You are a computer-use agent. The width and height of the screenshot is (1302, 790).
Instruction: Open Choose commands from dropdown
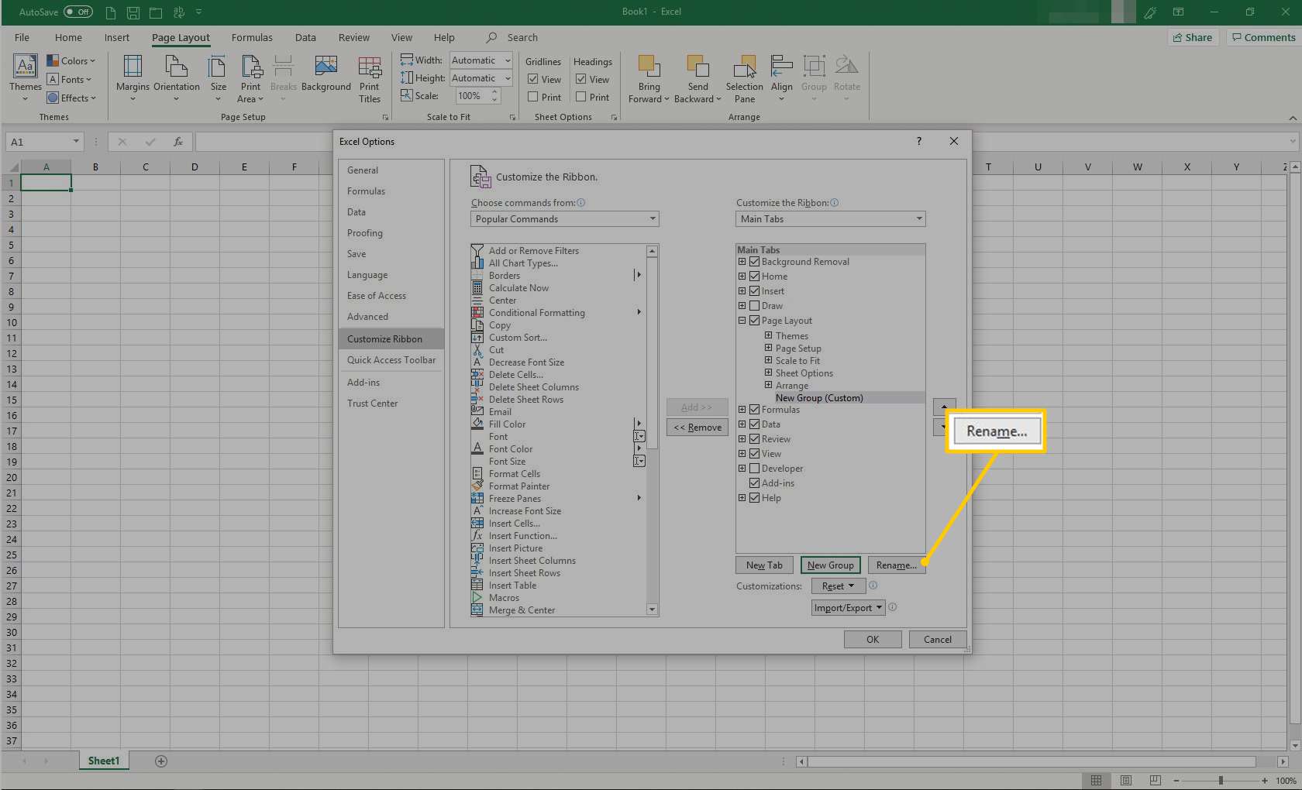[x=565, y=219]
